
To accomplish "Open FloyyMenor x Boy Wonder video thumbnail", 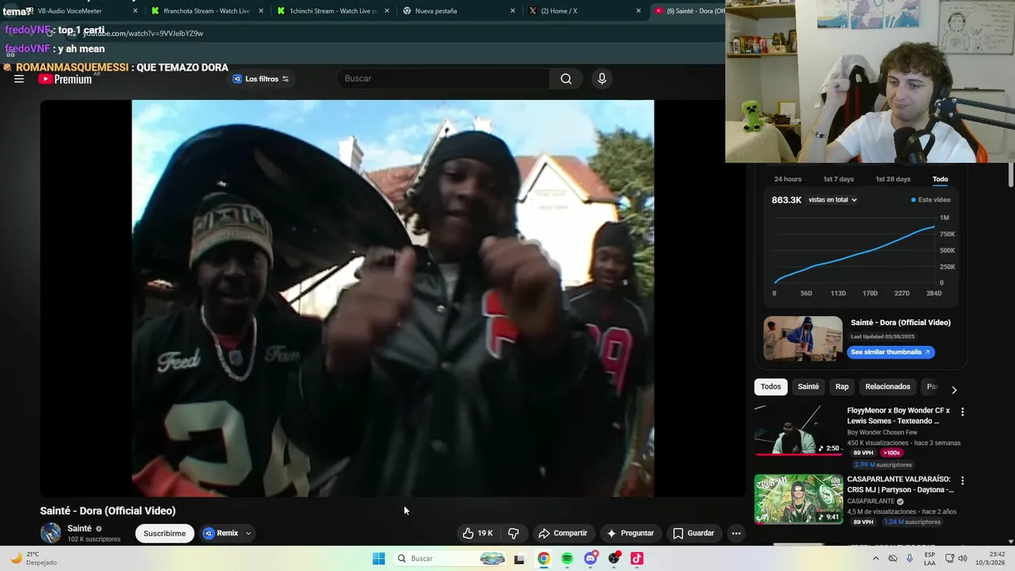I will point(799,430).
